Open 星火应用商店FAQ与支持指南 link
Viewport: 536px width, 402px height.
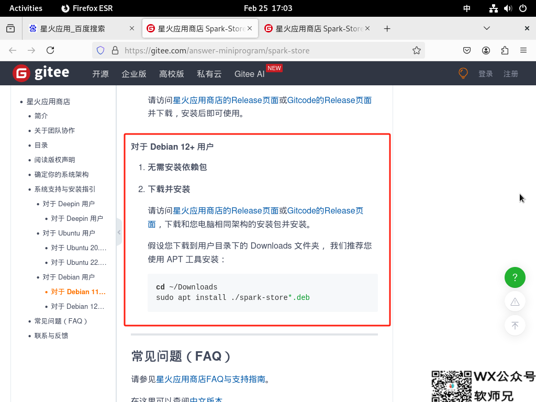click(210, 379)
